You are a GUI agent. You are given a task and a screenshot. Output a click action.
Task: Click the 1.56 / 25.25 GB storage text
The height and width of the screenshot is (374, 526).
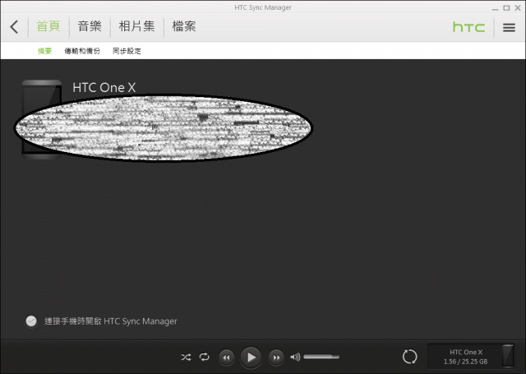pos(466,362)
